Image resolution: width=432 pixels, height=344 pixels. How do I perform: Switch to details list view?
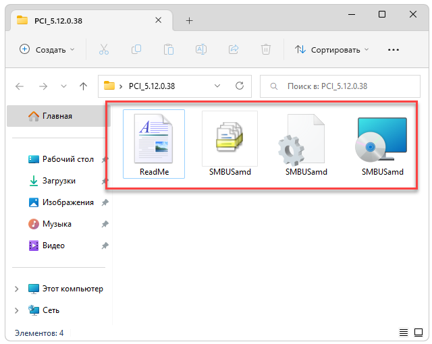pyautogui.click(x=404, y=333)
